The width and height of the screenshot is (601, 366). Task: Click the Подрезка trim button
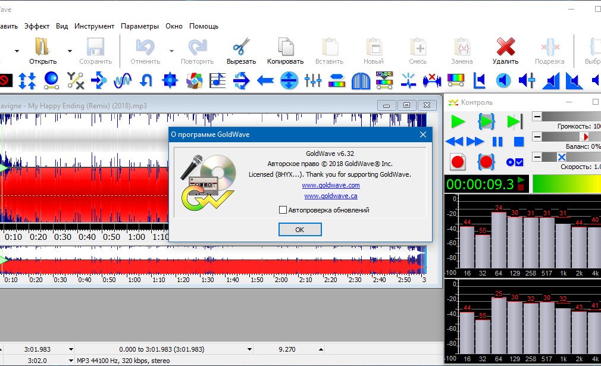550,51
